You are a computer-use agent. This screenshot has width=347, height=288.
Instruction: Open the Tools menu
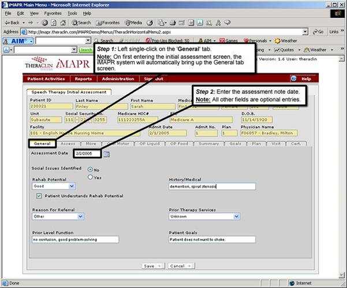coord(72,13)
